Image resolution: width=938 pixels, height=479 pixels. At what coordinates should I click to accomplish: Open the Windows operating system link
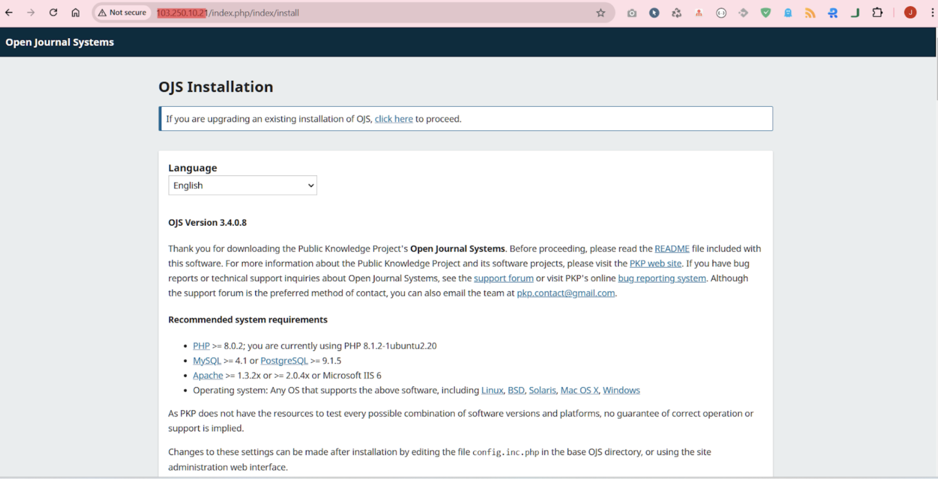coord(621,390)
